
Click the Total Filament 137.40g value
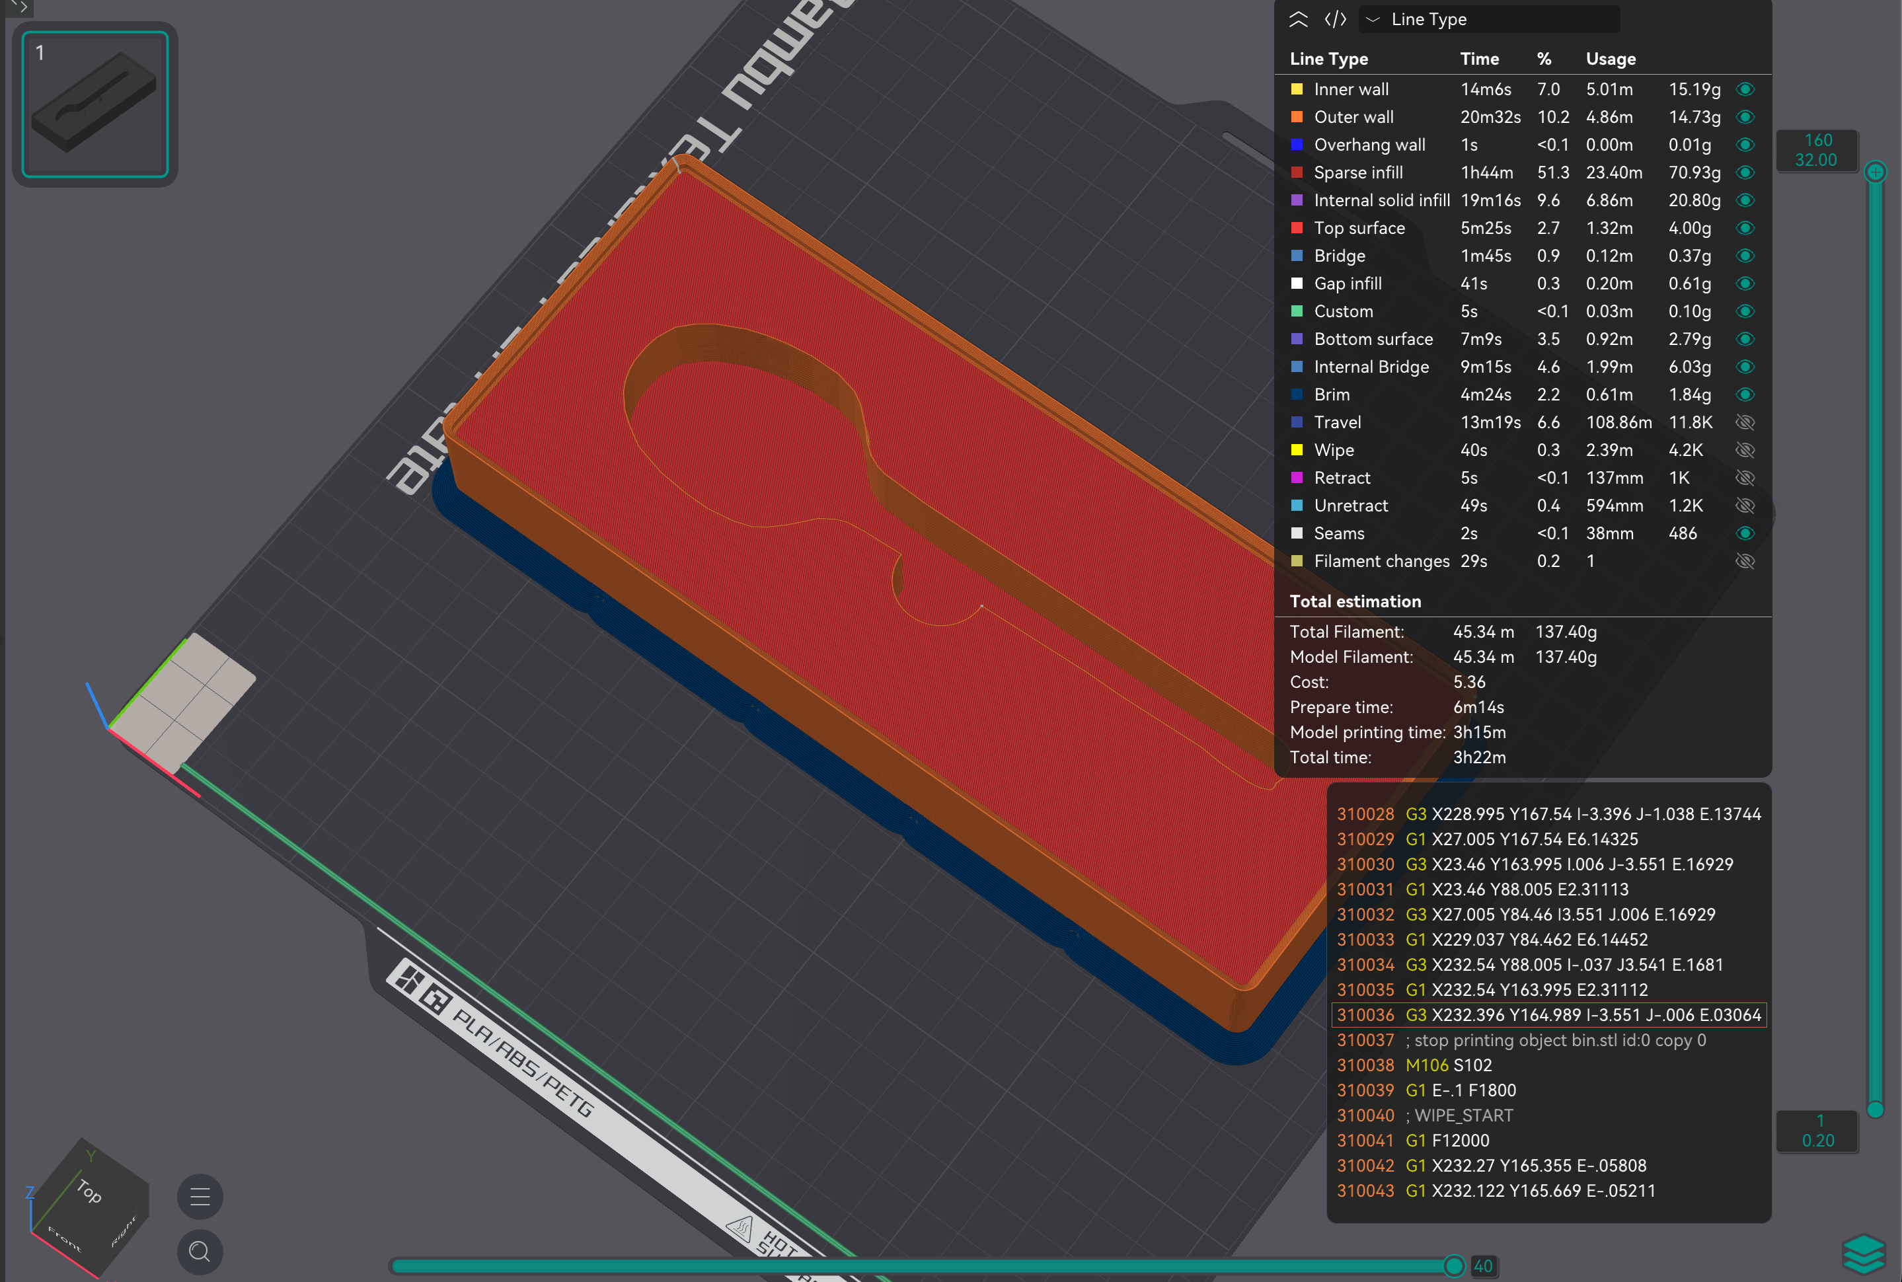coord(1566,632)
